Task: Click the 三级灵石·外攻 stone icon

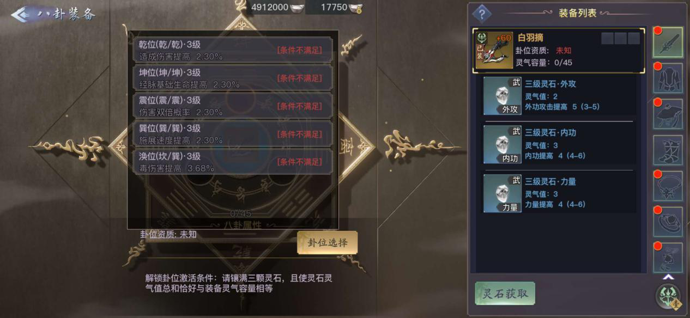Action: 502,95
